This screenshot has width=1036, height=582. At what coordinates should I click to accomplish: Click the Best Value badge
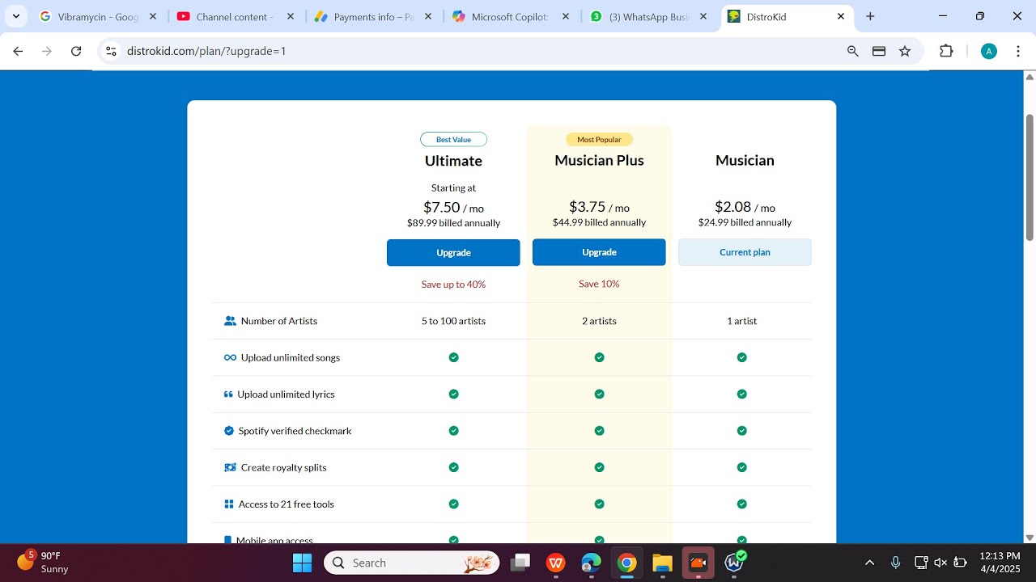pos(453,140)
